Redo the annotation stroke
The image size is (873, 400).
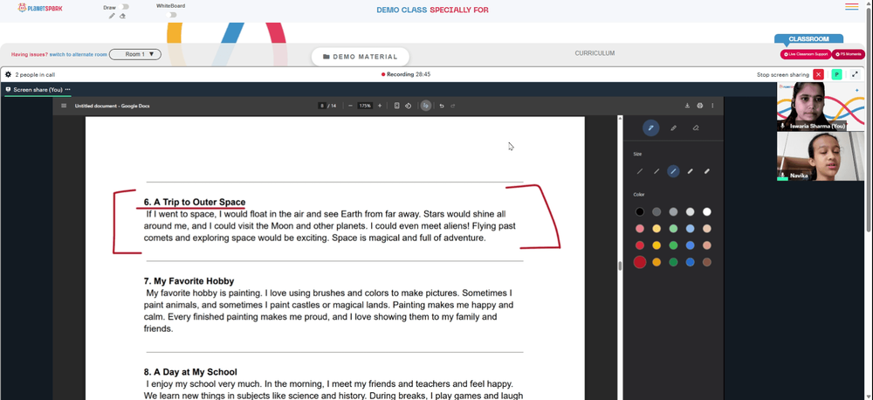click(x=452, y=106)
